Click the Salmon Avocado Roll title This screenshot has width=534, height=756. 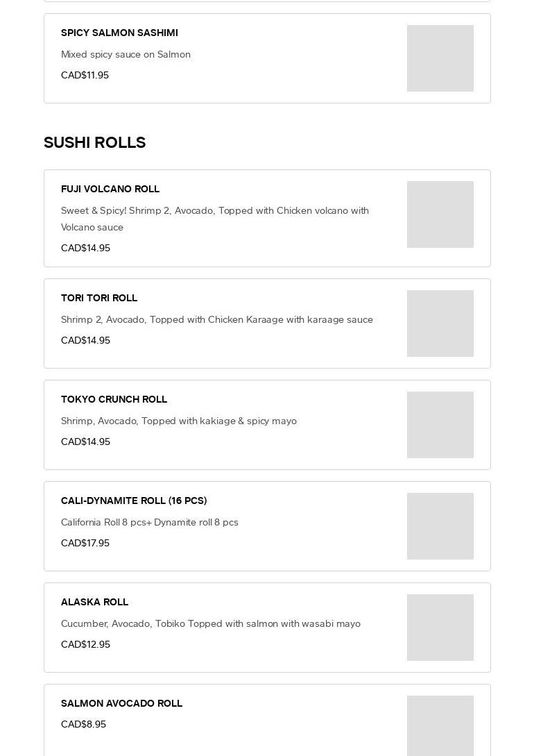click(x=121, y=703)
